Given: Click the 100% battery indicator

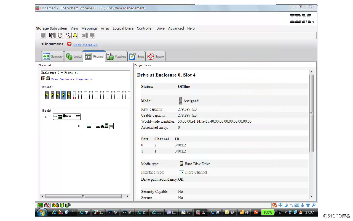Looking at the screenshot, I should (x=268, y=212).
